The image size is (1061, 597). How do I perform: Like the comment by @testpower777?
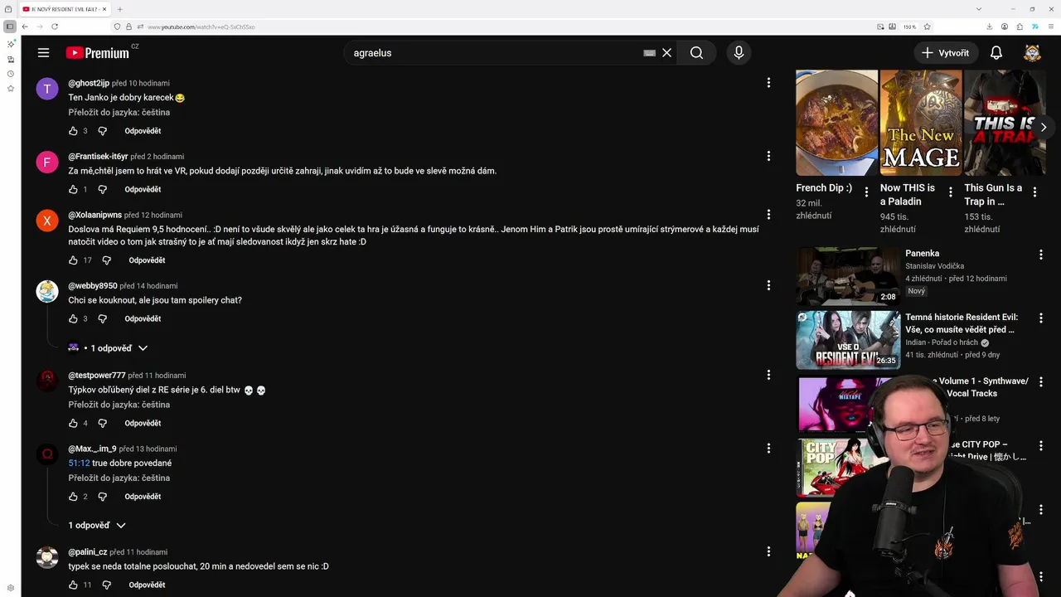point(73,424)
